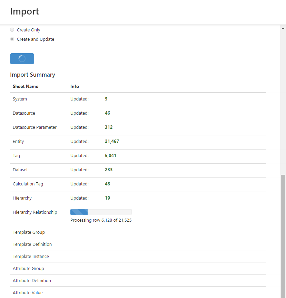Image resolution: width=286 pixels, height=298 pixels.
Task: Click the blue loading spinner button
Action: 22,59
